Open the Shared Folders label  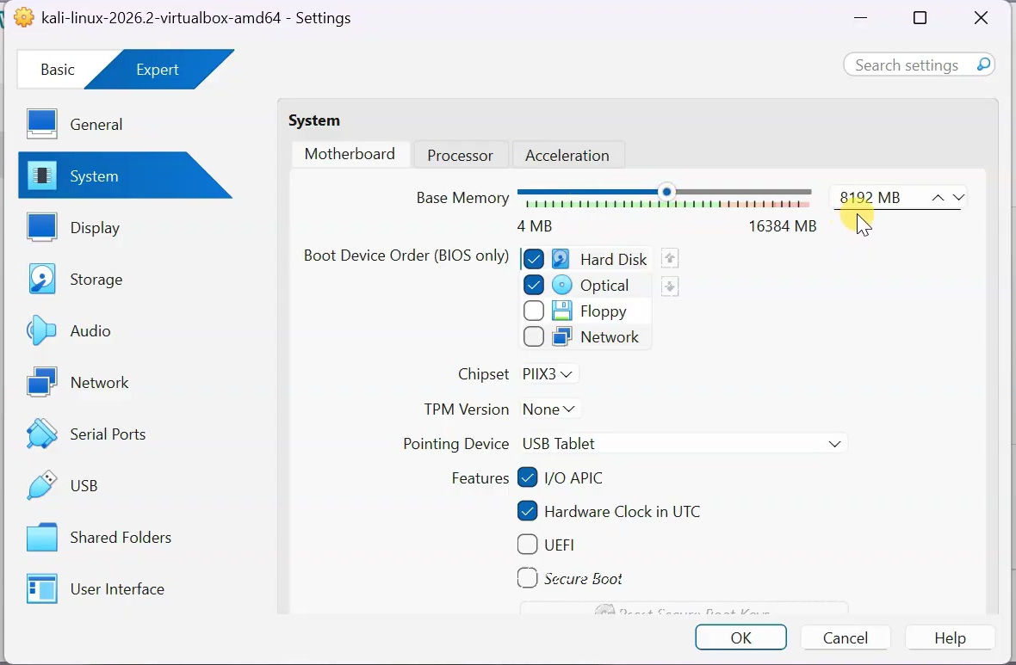(x=121, y=538)
